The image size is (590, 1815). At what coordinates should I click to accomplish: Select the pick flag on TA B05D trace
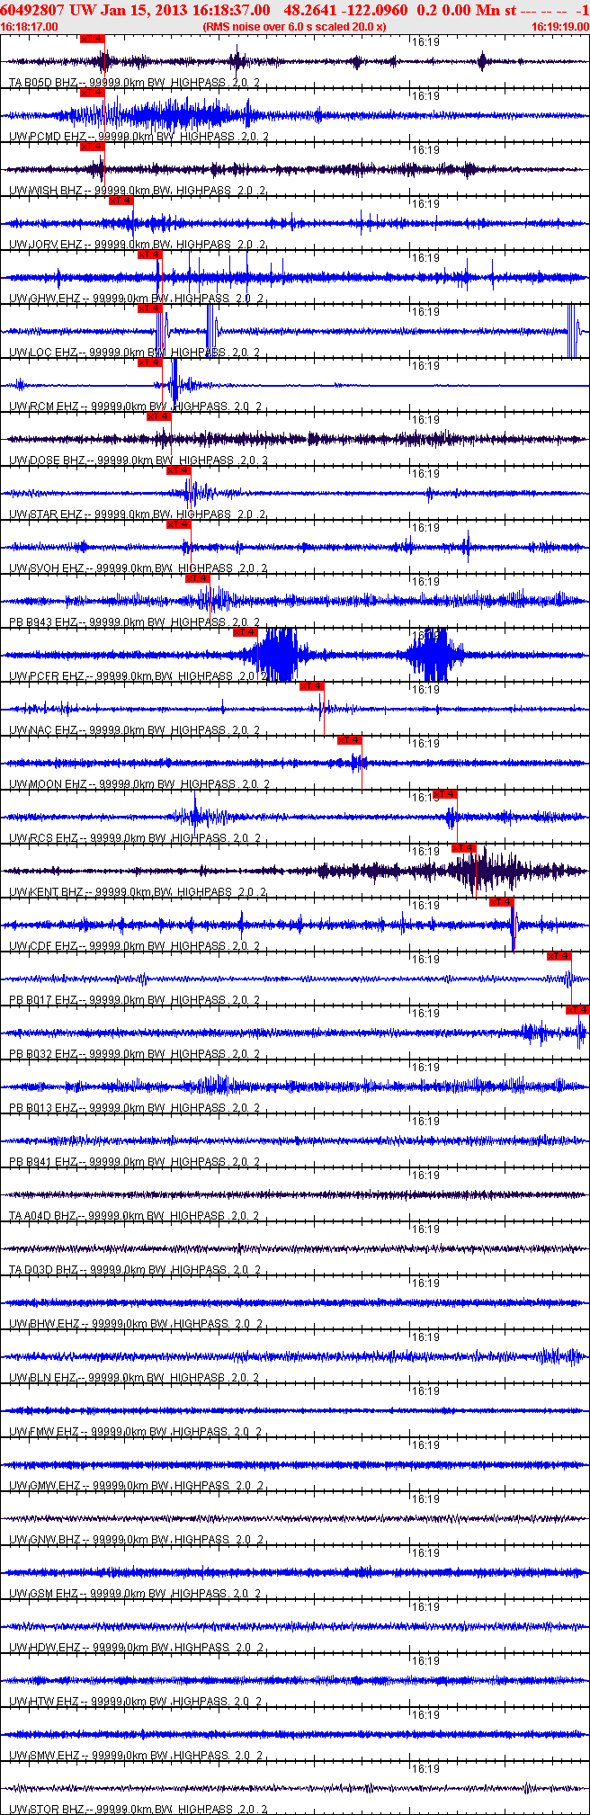pyautogui.click(x=92, y=39)
